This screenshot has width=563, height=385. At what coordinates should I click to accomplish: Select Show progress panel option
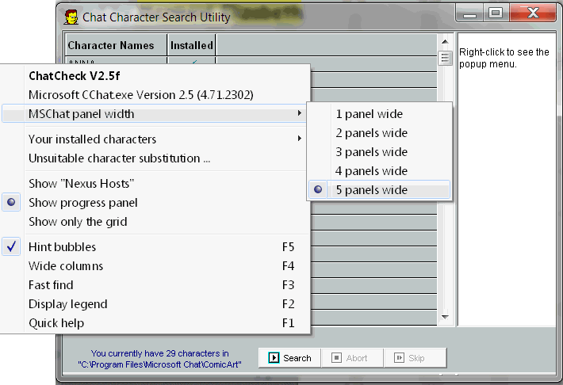[82, 203]
